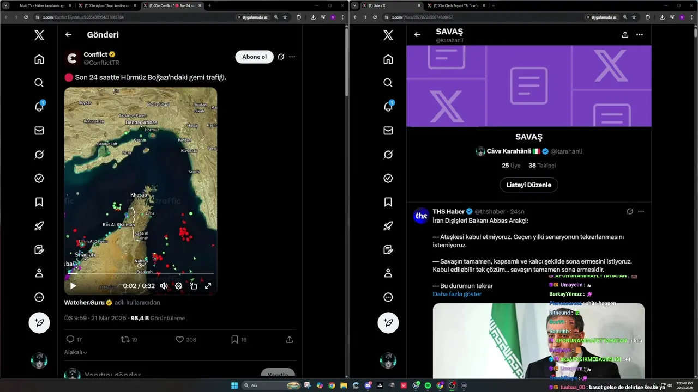Click the Listeyi Düzenle button
The height and width of the screenshot is (392, 698).
(529, 185)
